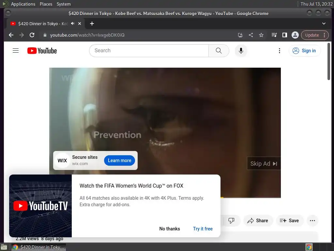Image resolution: width=334 pixels, height=251 pixels.
Task: Click the page vertical scrollbar
Action: click(x=329, y=61)
